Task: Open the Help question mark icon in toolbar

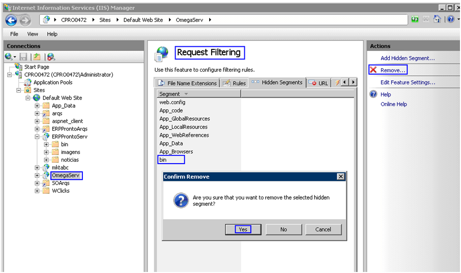Action: (451, 19)
